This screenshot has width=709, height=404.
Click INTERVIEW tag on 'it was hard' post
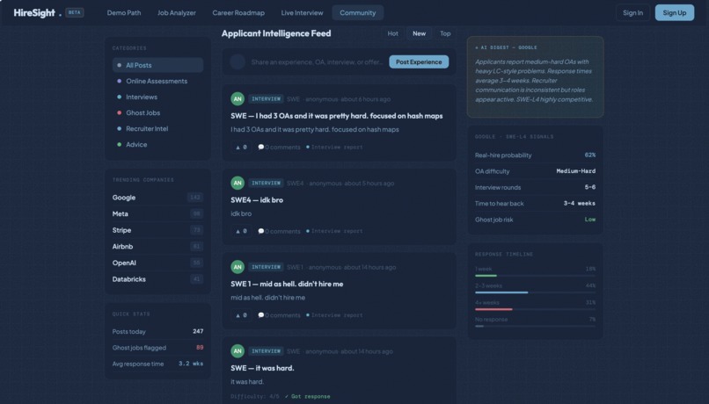point(266,351)
